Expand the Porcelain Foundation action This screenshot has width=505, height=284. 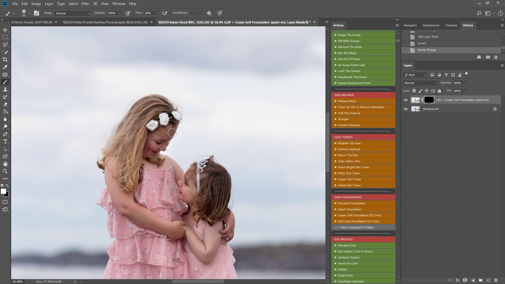point(363,203)
